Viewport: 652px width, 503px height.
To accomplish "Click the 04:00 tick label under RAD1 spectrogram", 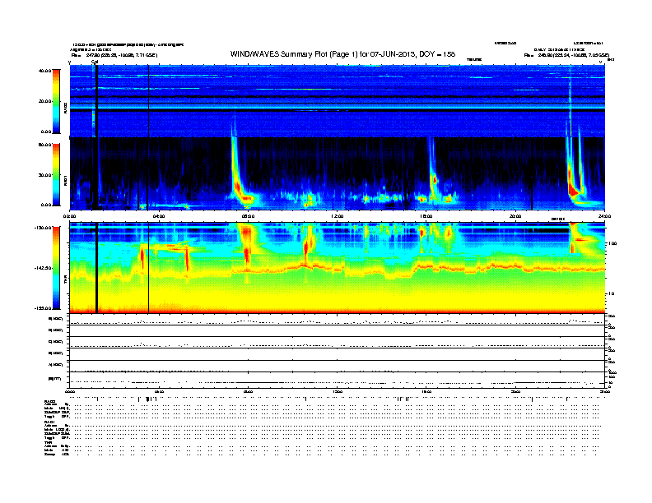I will pyautogui.click(x=159, y=216).
